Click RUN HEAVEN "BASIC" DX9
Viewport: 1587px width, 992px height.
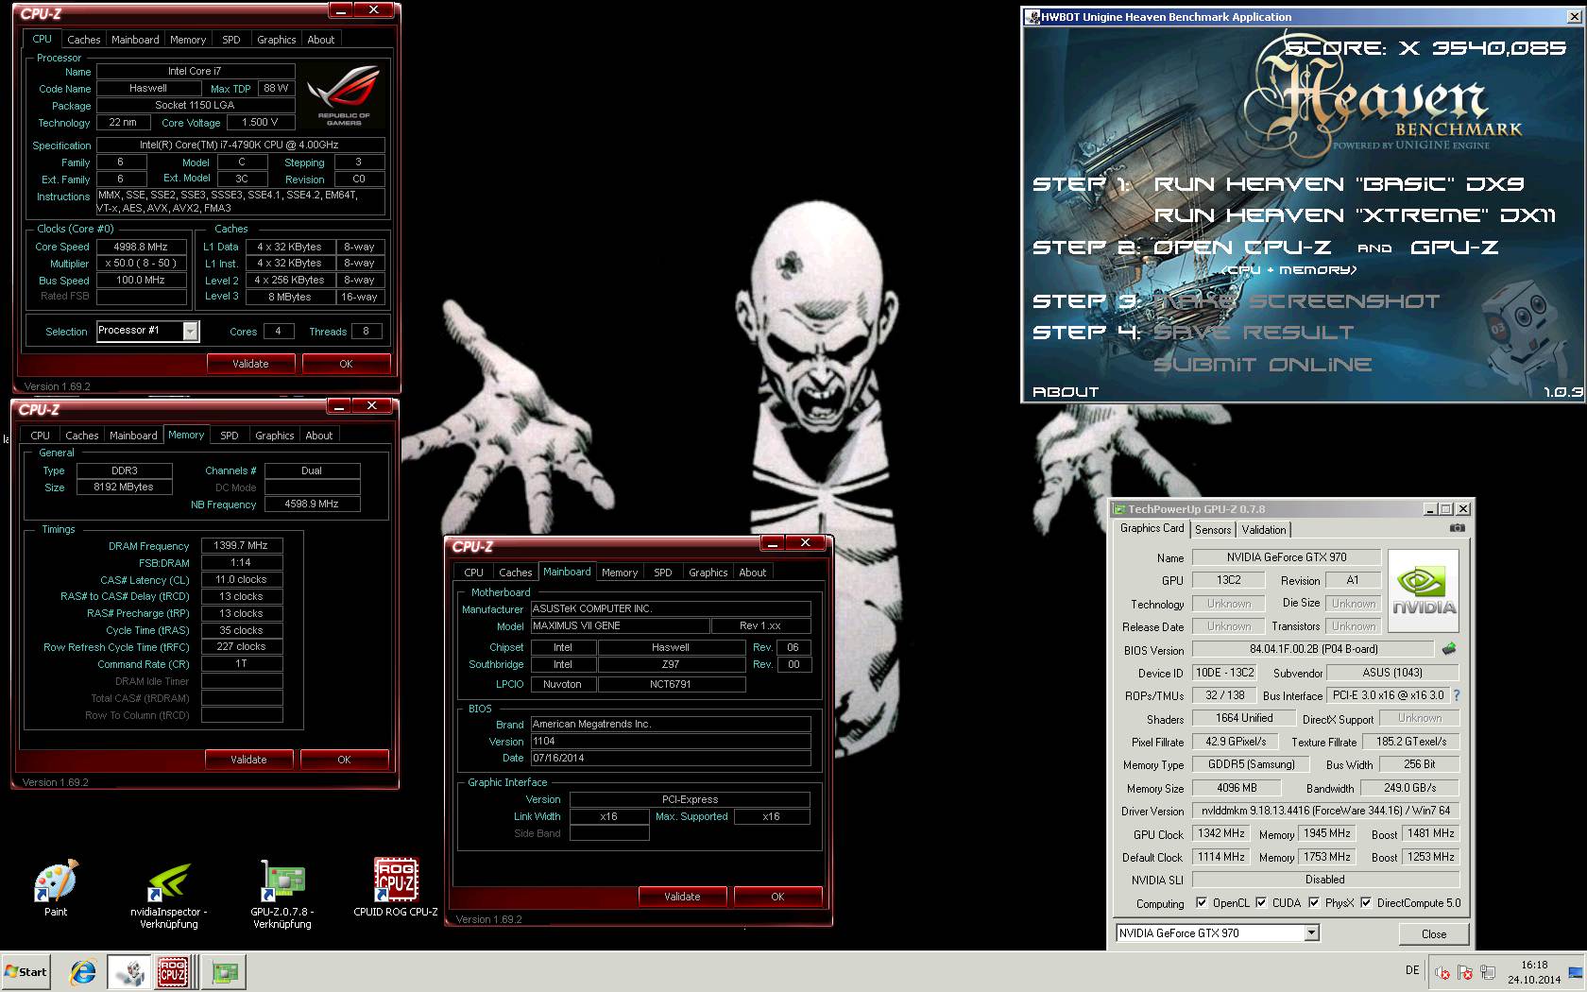(1339, 184)
